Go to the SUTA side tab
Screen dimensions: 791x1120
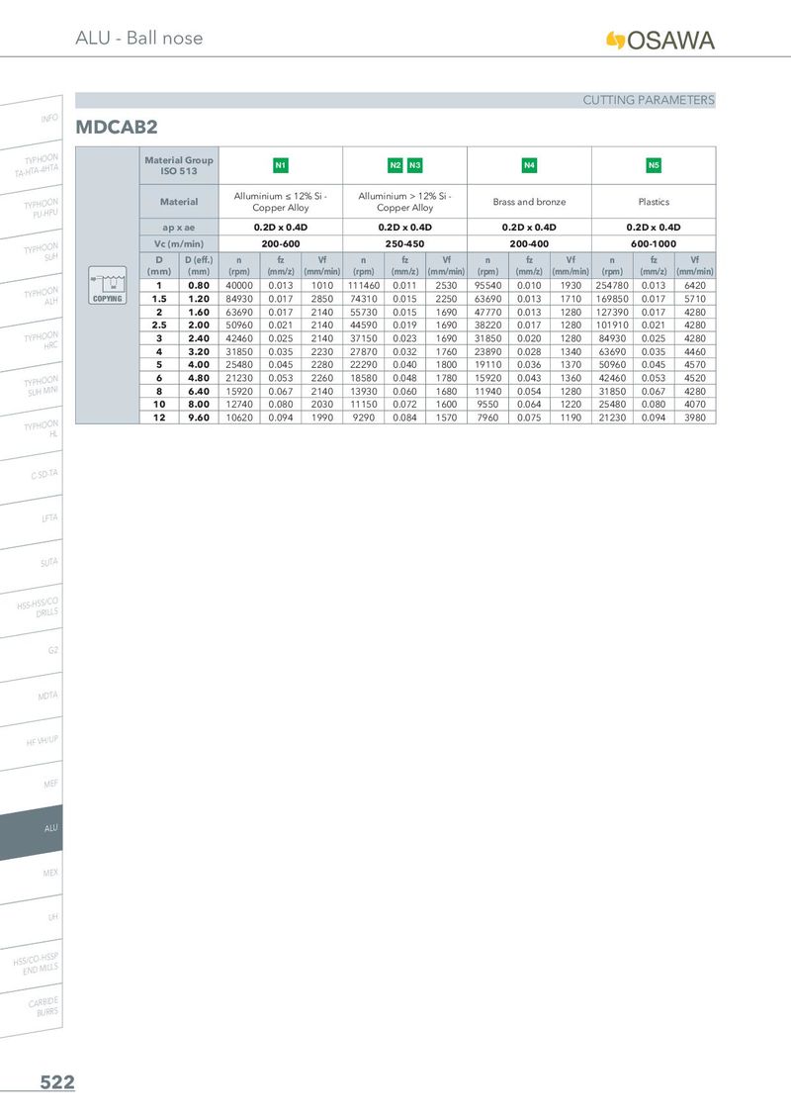pos(49,563)
